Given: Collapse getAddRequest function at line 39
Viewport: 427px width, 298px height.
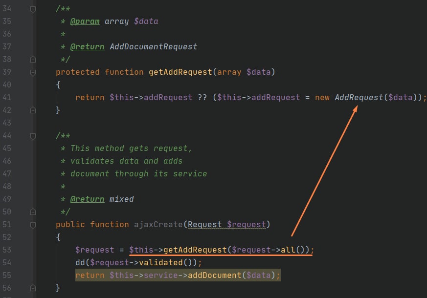Looking at the screenshot, I should [x=33, y=72].
